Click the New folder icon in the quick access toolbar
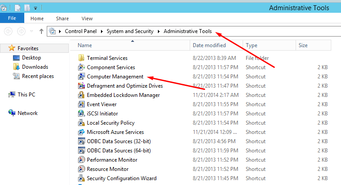The image size is (341, 185). [x=27, y=8]
